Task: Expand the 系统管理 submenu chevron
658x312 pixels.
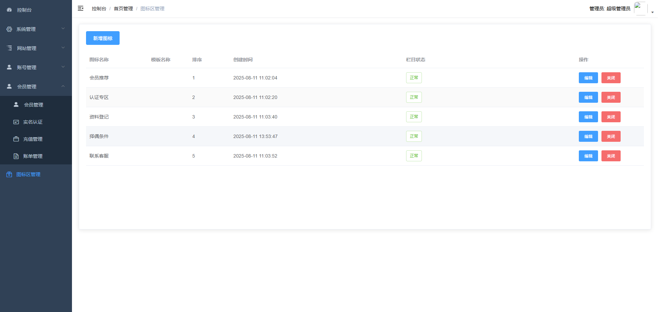Action: point(63,29)
